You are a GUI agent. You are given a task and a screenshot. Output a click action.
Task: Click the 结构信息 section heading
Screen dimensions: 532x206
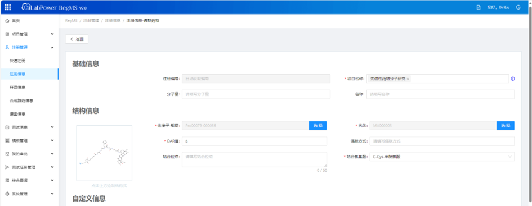tap(86, 111)
